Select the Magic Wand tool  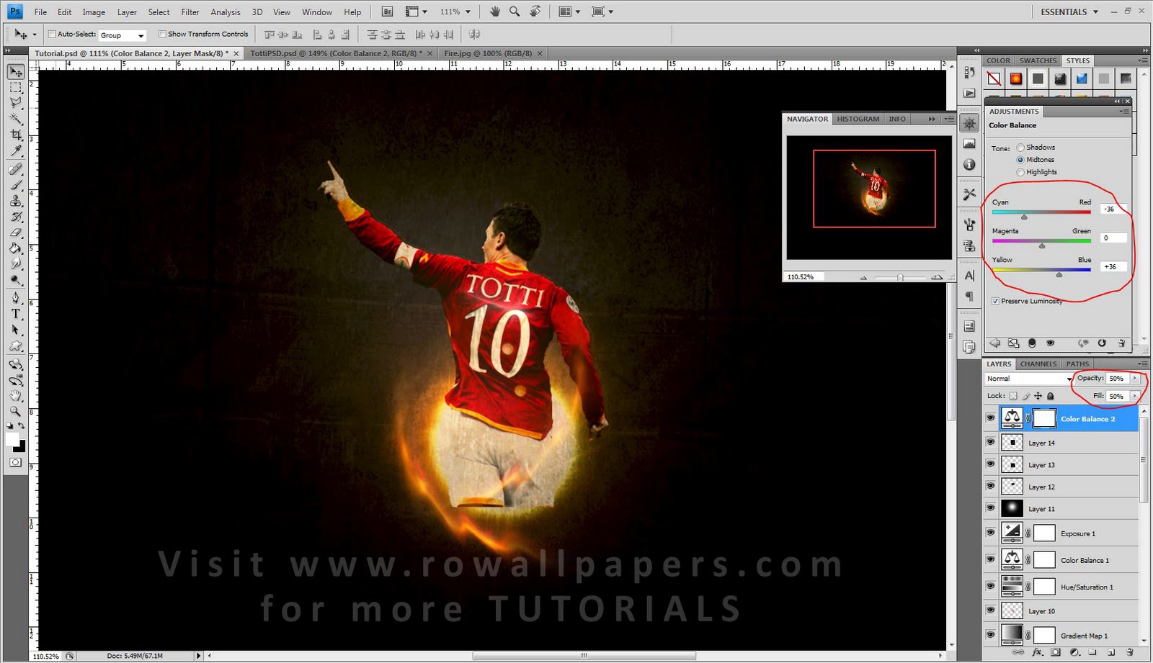[16, 119]
